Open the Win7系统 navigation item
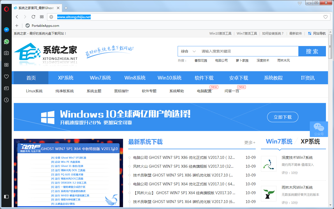Screen dimensions: 334x209 (100, 78)
